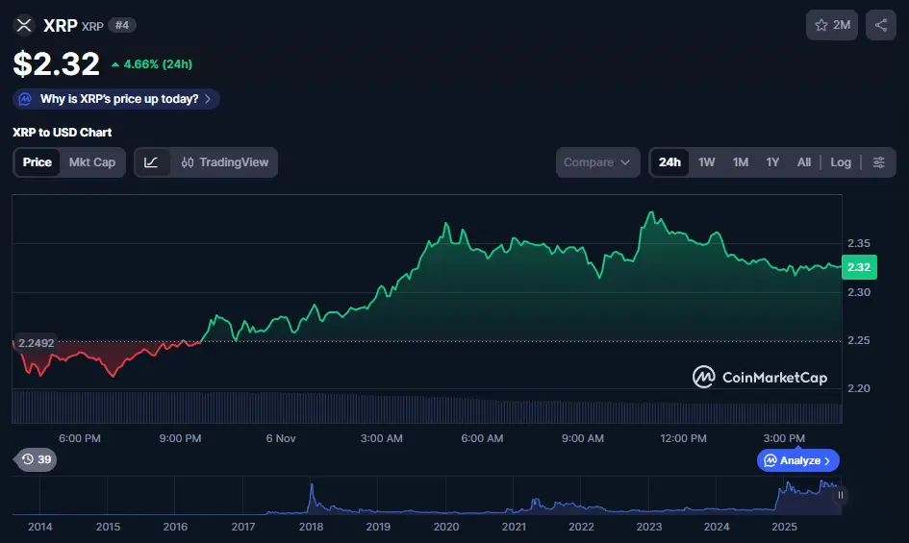Image resolution: width=909 pixels, height=543 pixels.
Task: Click the XRP coin logo icon
Action: pos(24,26)
